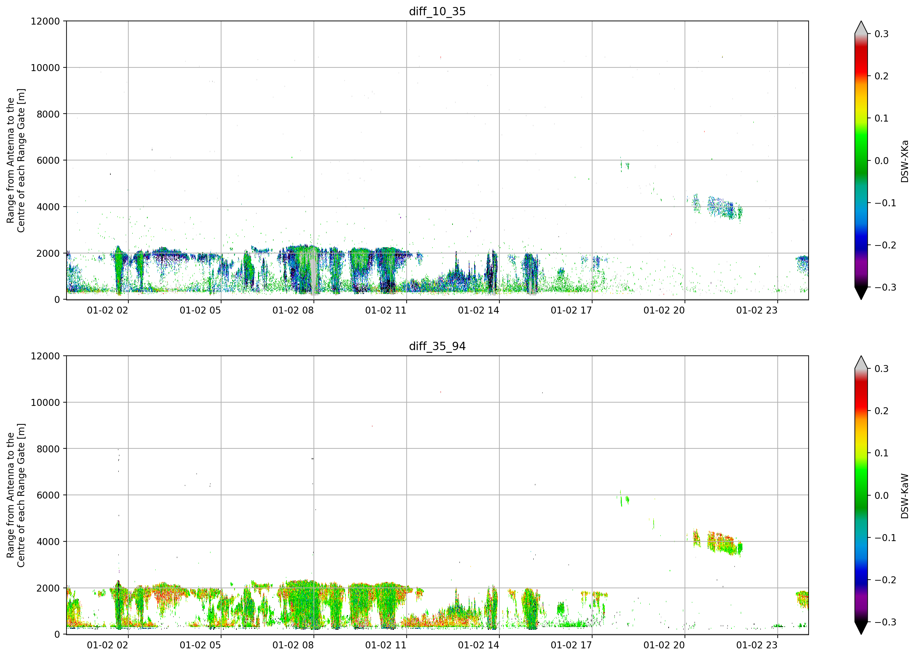The width and height of the screenshot is (916, 657).
Task: Click the 12000 y-tick on diff_35_94 plot
Action: click(45, 356)
